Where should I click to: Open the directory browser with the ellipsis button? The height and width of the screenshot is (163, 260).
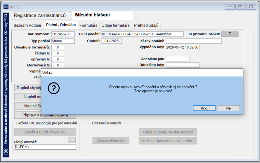72,141
